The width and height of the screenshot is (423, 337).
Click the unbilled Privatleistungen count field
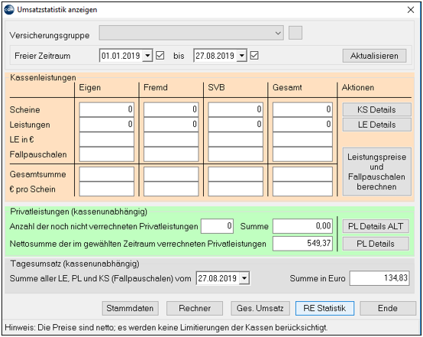click(x=217, y=226)
